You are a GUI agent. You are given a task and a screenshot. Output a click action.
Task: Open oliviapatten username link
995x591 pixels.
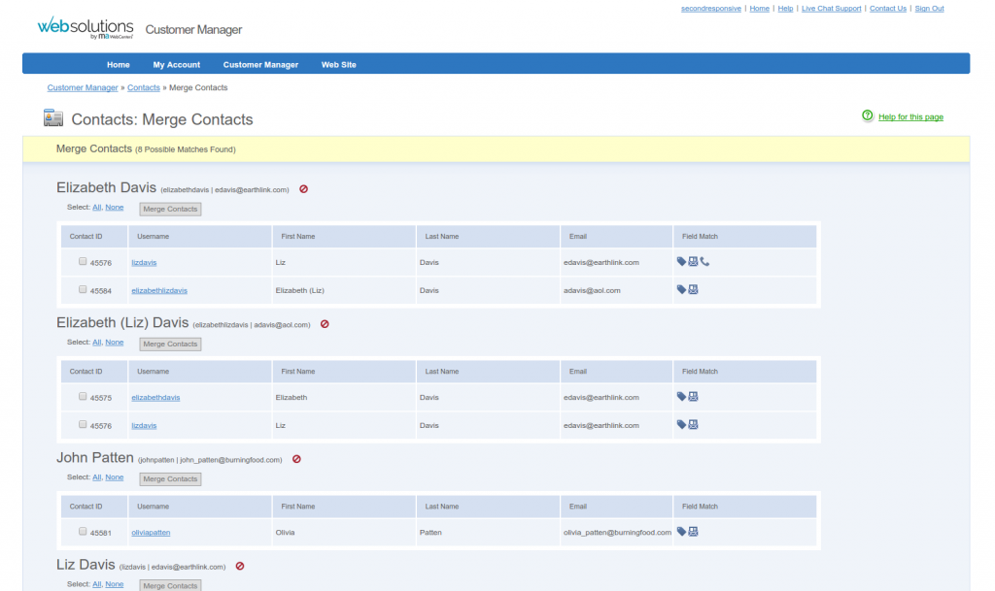pyautogui.click(x=151, y=532)
